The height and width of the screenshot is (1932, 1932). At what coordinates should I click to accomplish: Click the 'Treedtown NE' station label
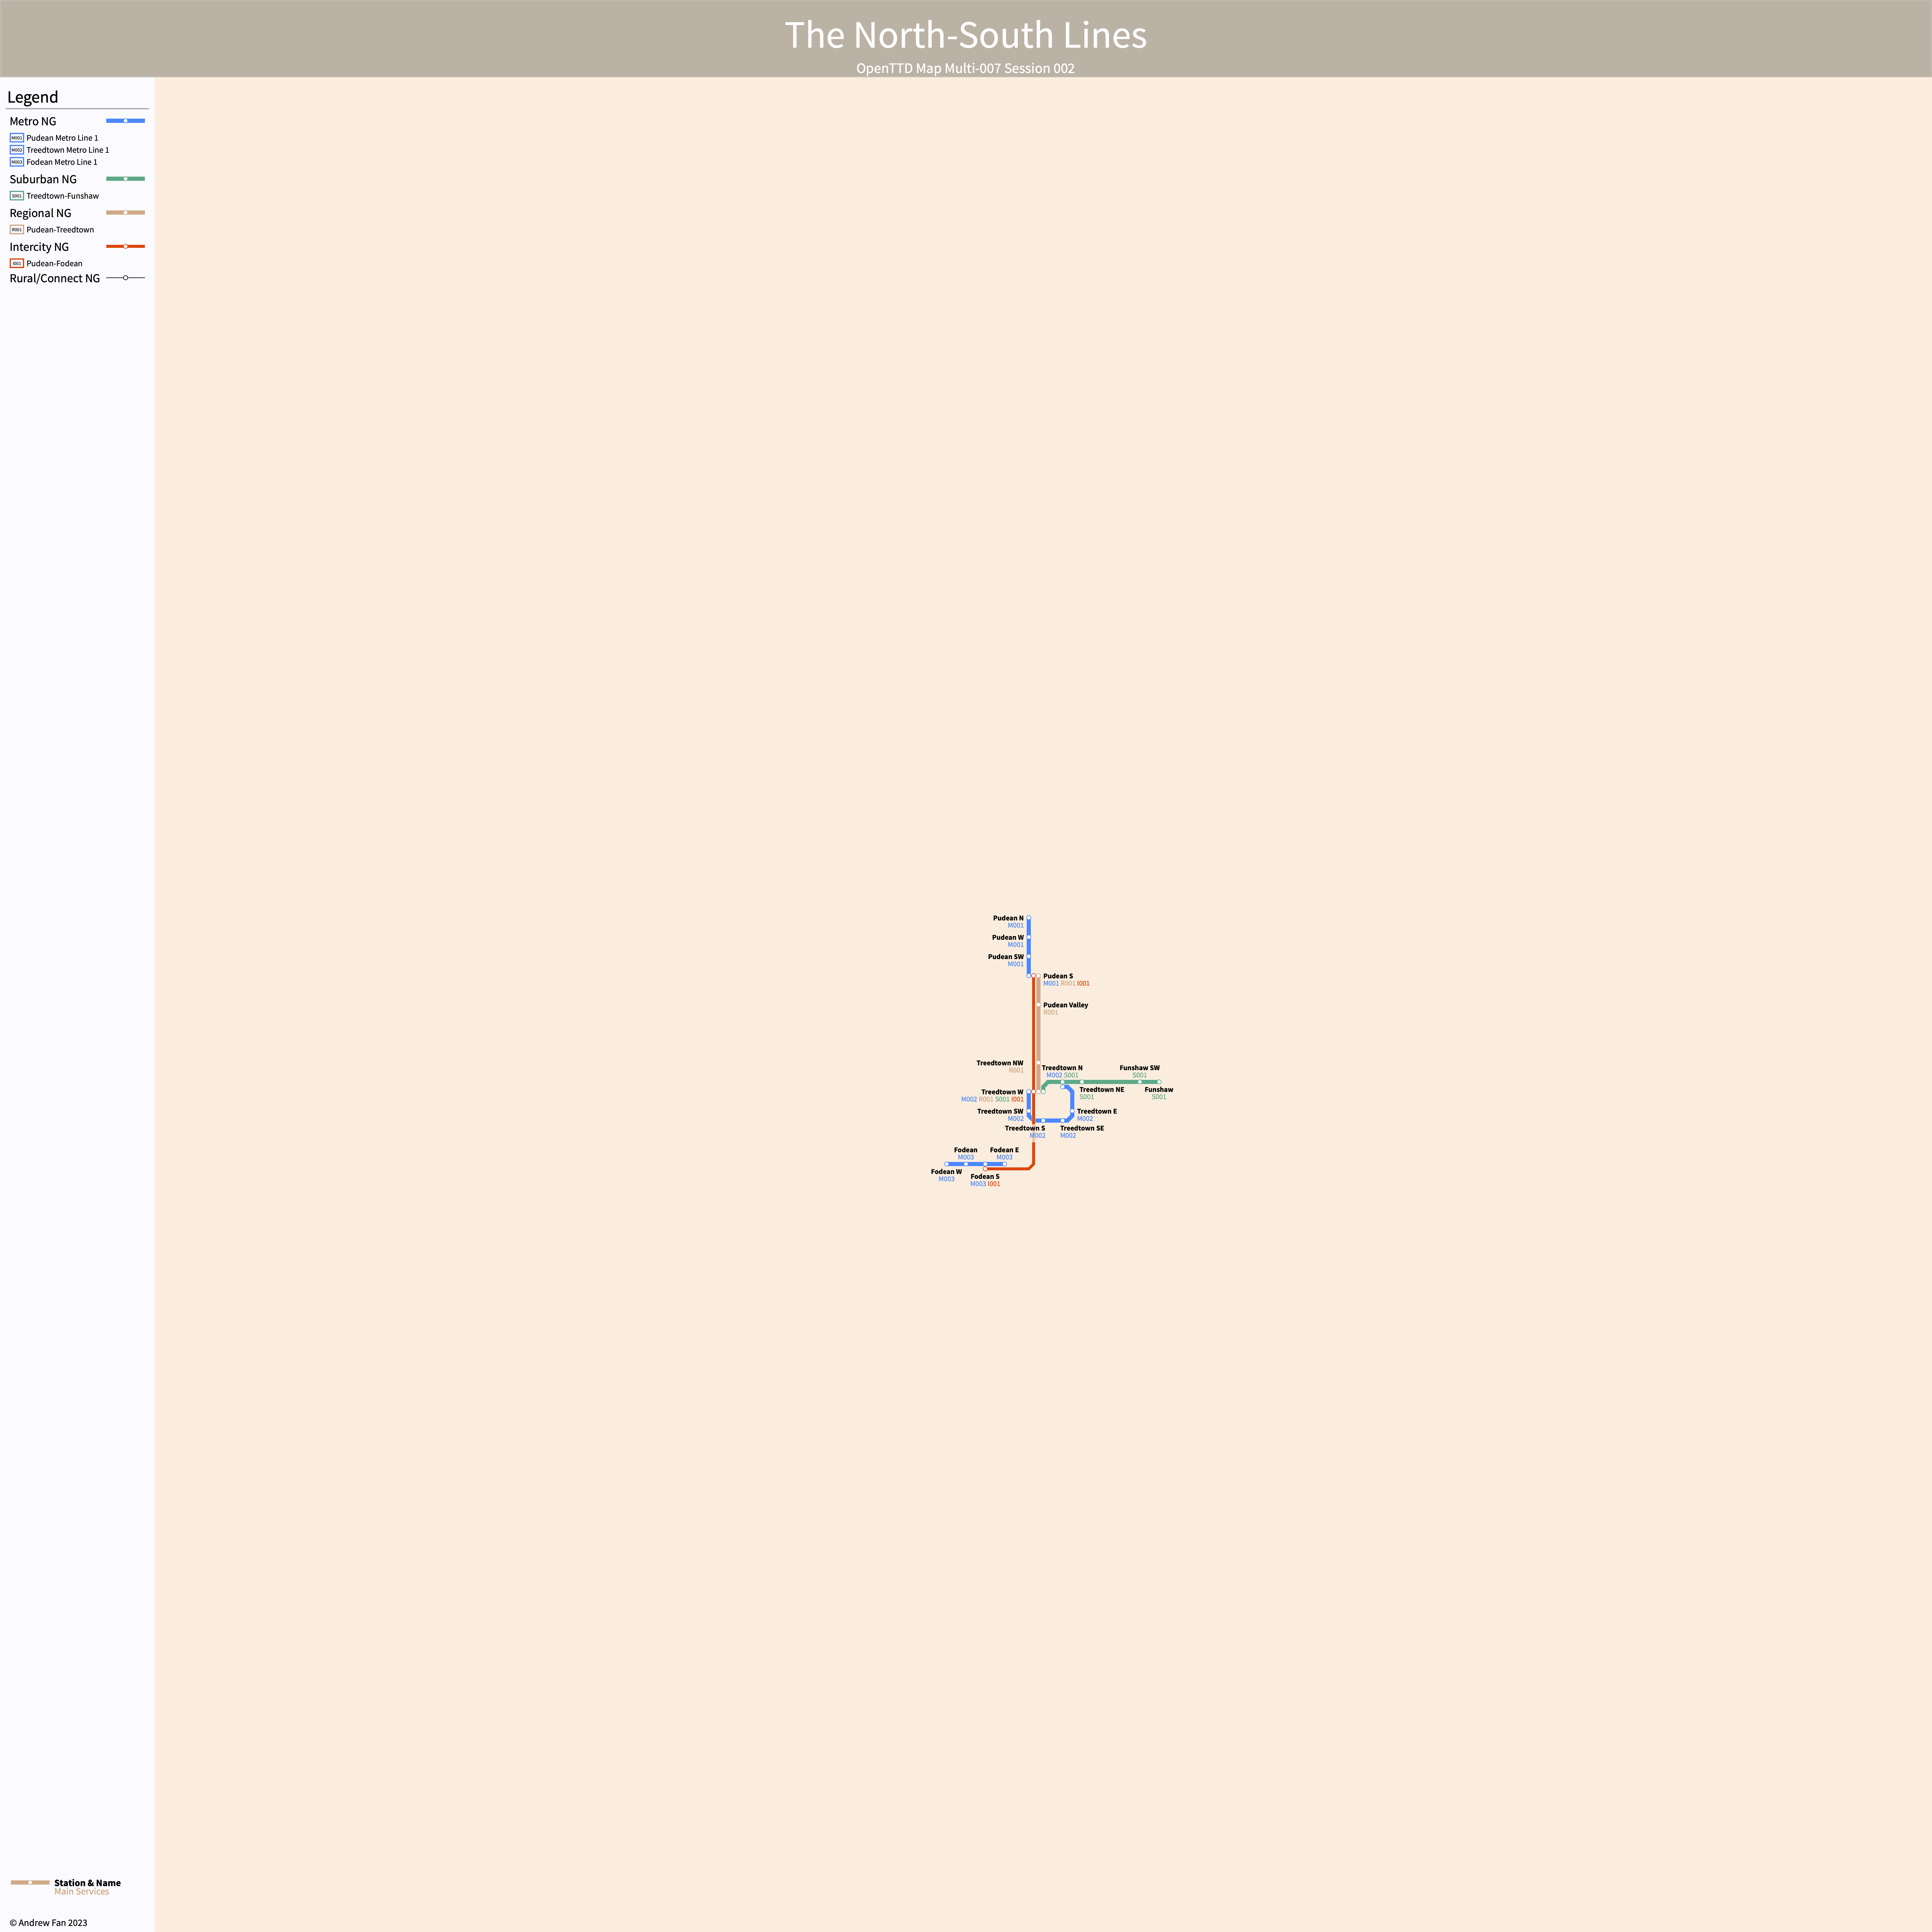point(1102,1090)
